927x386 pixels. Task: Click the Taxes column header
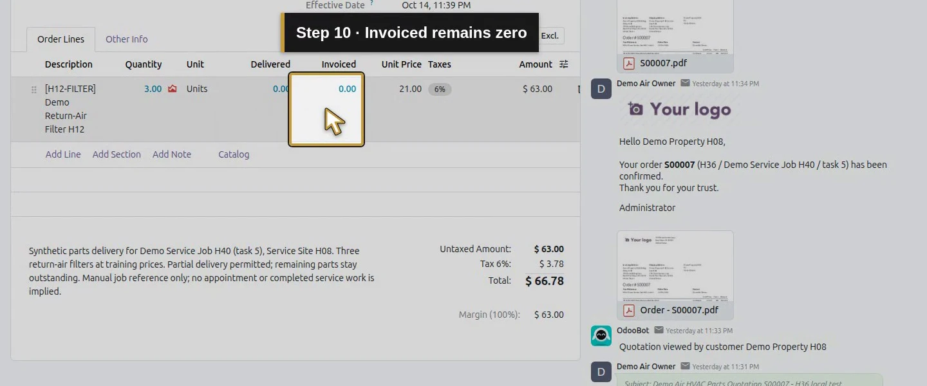pos(440,64)
